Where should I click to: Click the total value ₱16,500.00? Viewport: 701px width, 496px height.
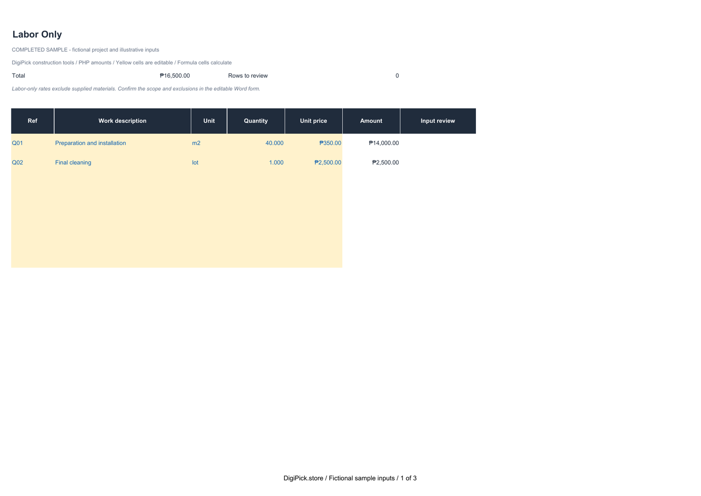point(175,76)
